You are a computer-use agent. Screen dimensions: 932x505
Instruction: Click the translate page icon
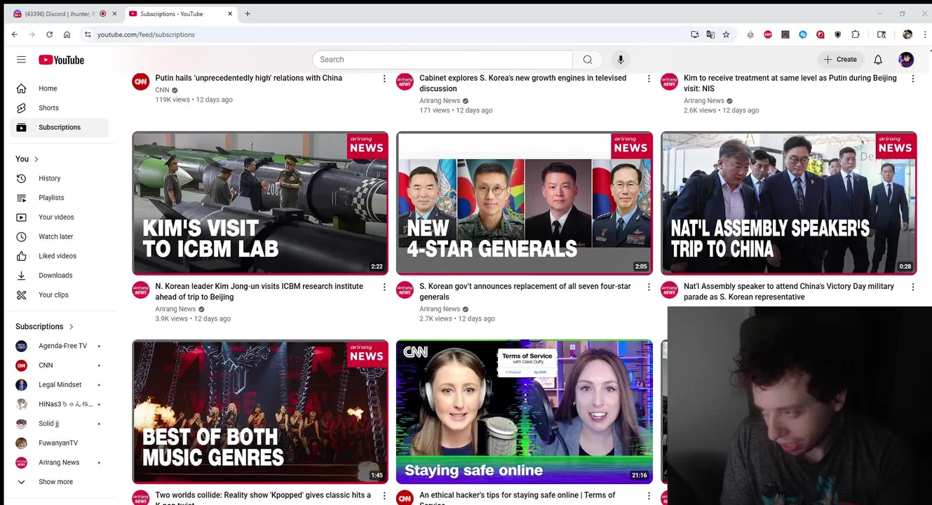(x=710, y=34)
